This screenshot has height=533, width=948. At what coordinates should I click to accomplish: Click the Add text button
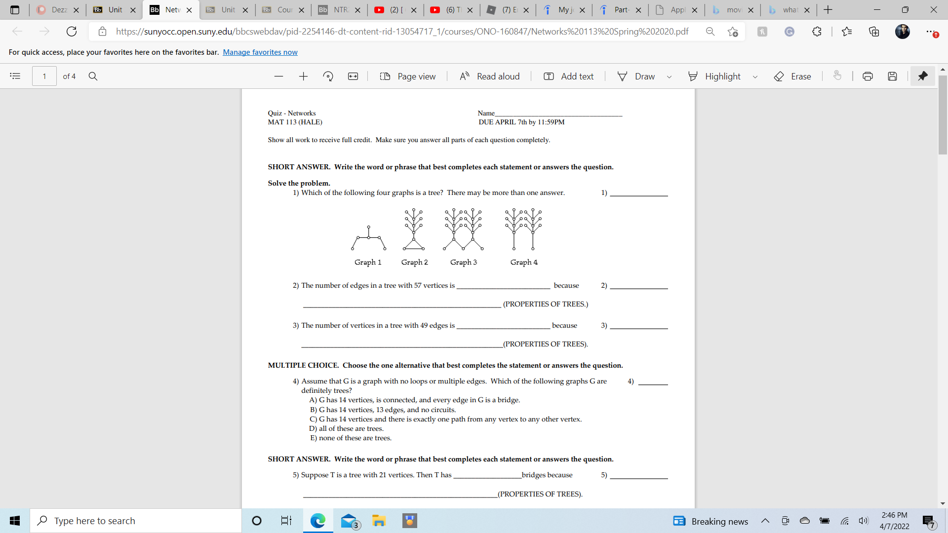tap(568, 76)
